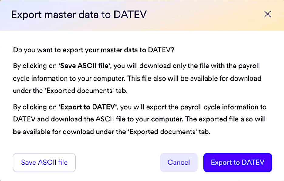284x181 pixels.
Task: Click the bolded 'Export to DATEV' text
Action: [x=87, y=107]
